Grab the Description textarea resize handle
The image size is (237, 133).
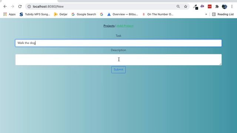click(x=220, y=64)
